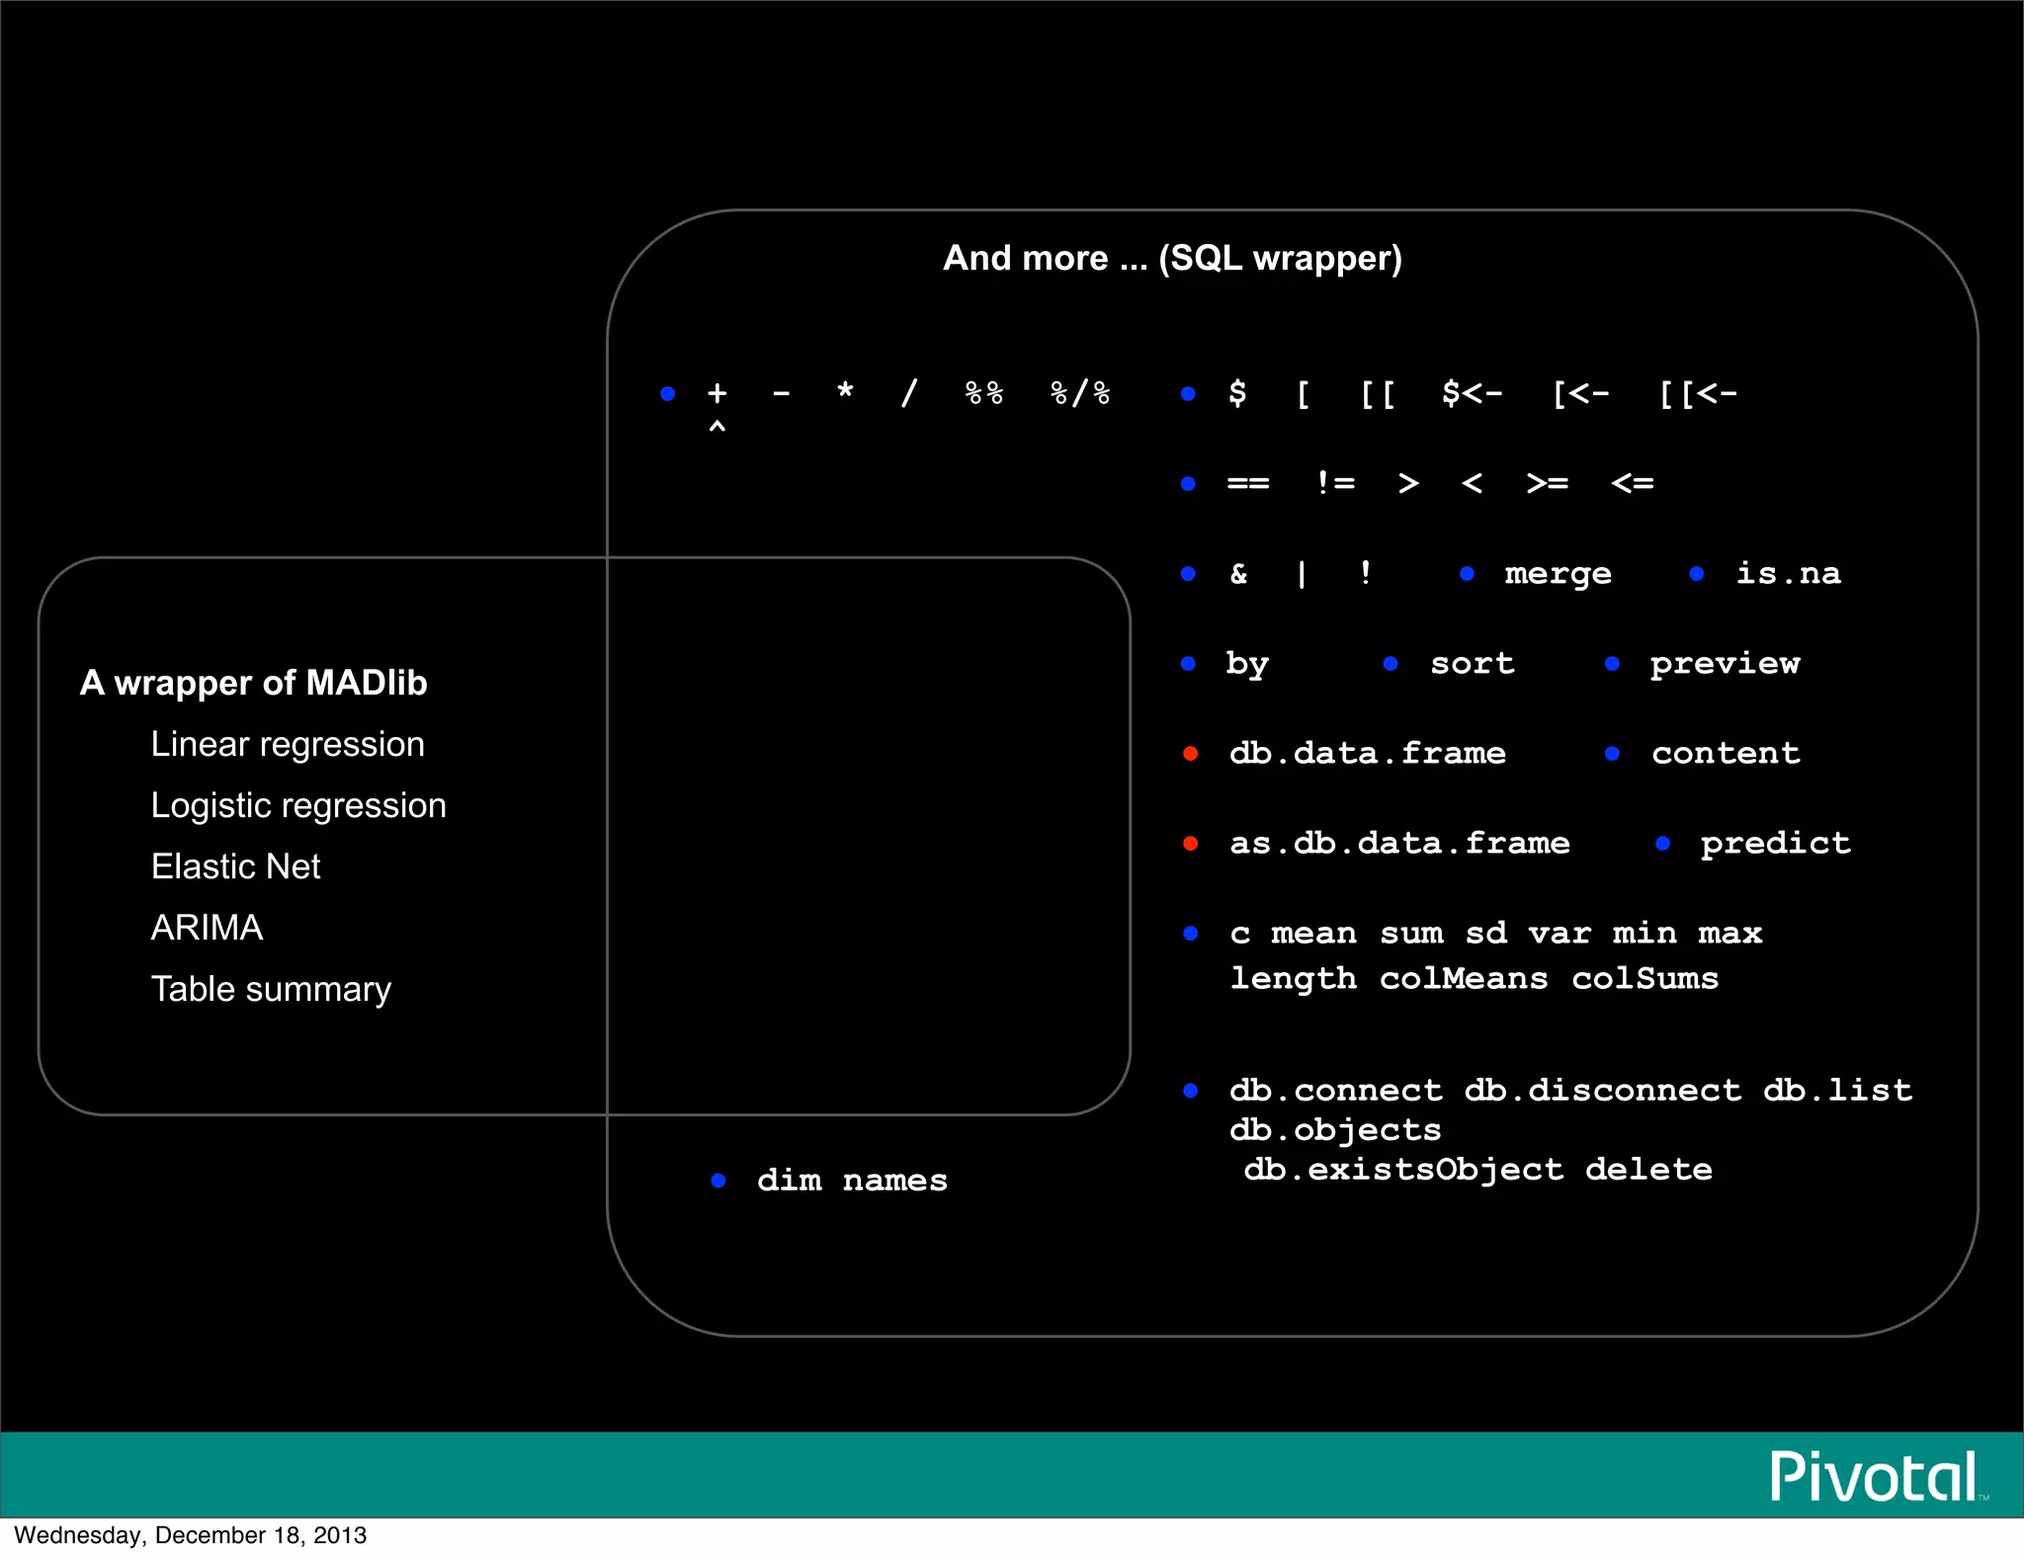Click the blue bullet before the plus operator
2024x1557 pixels.
(x=667, y=394)
